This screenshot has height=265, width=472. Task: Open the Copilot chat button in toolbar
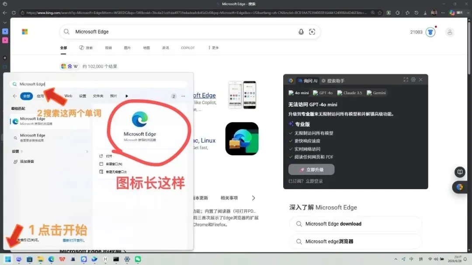(456, 13)
